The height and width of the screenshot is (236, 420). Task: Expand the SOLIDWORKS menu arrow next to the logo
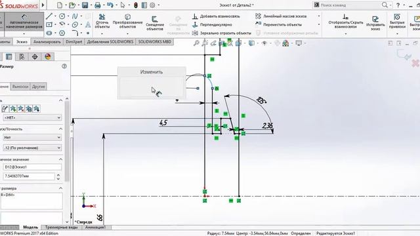(x=43, y=5)
